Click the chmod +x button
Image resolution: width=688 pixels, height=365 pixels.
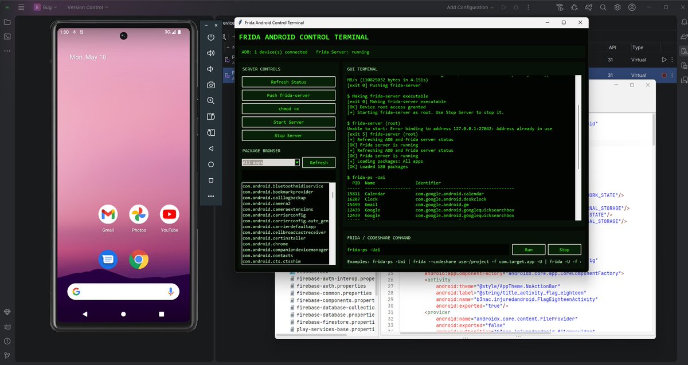[x=288, y=108]
